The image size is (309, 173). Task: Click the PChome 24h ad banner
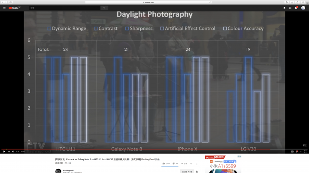[215, 157]
